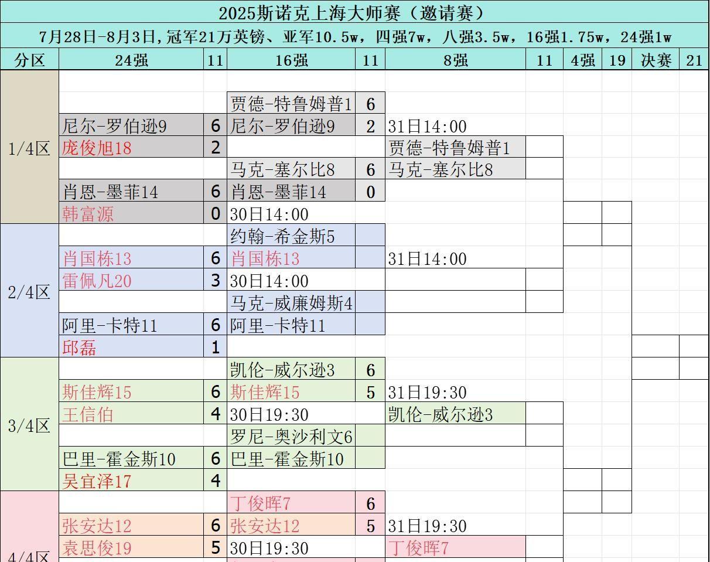The height and width of the screenshot is (562, 710).
Task: Click 张安达12 in the 16强 column
Action: (291, 525)
